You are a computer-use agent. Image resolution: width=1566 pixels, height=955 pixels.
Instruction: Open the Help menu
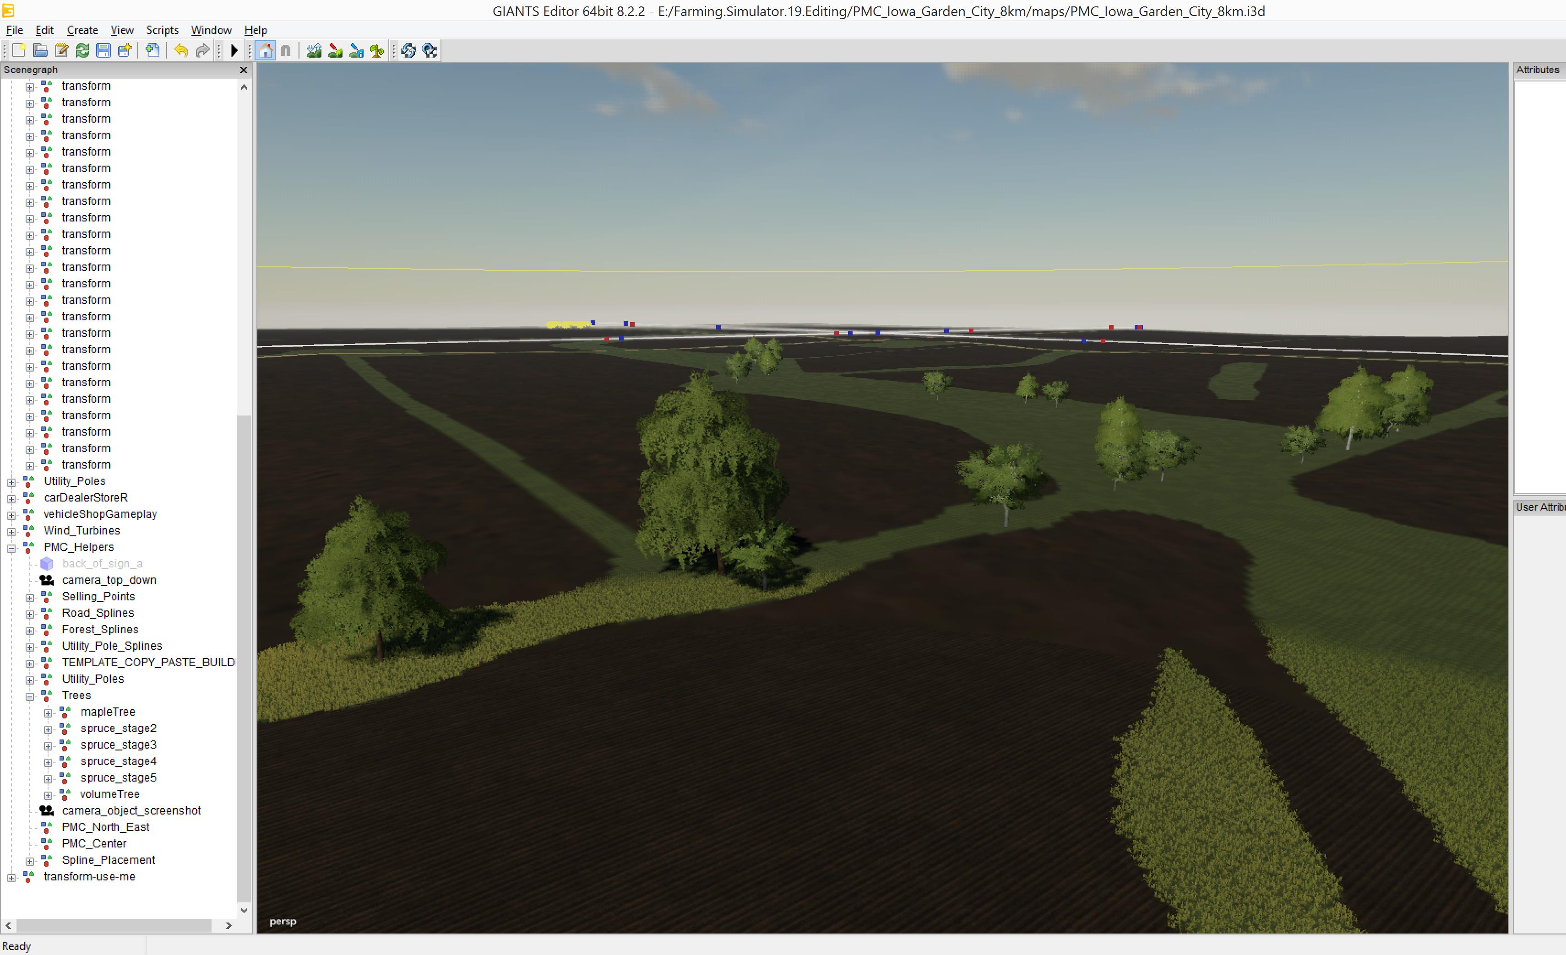[256, 30]
